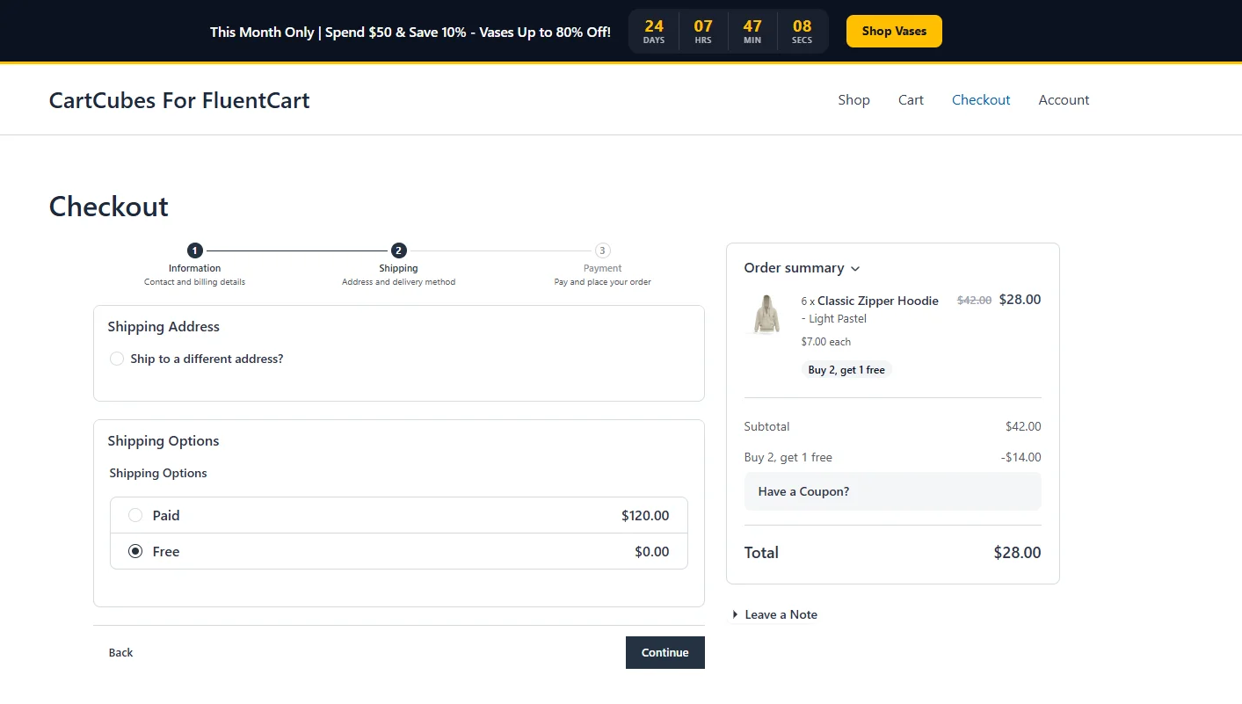
Task: Click the Shop Vases banner button
Action: [894, 31]
